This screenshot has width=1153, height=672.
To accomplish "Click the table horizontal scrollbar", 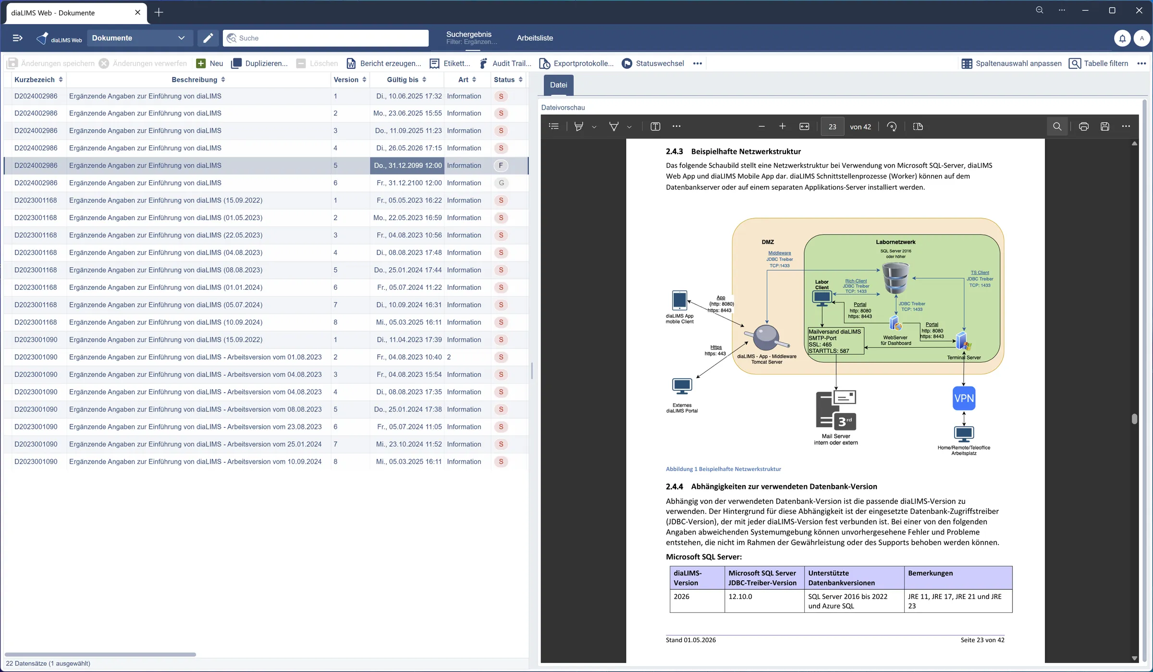I will point(100,654).
